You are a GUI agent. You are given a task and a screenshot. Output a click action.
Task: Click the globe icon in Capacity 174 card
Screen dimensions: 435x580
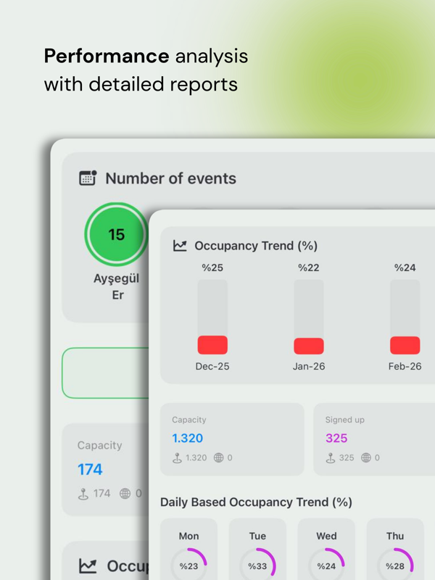click(x=125, y=494)
